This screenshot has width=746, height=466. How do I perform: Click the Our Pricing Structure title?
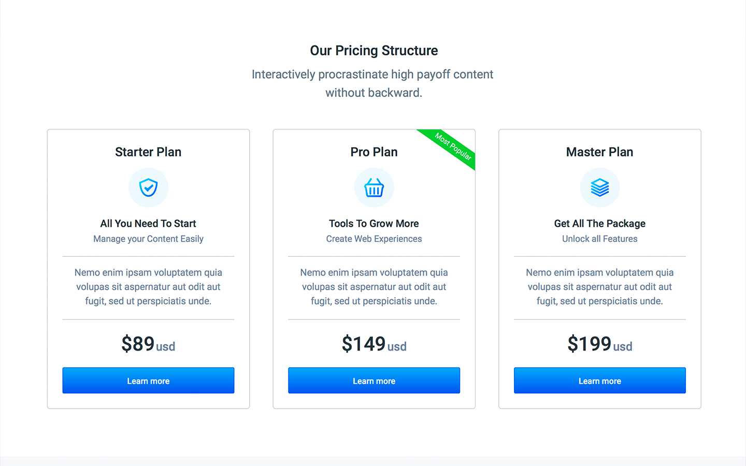(374, 50)
